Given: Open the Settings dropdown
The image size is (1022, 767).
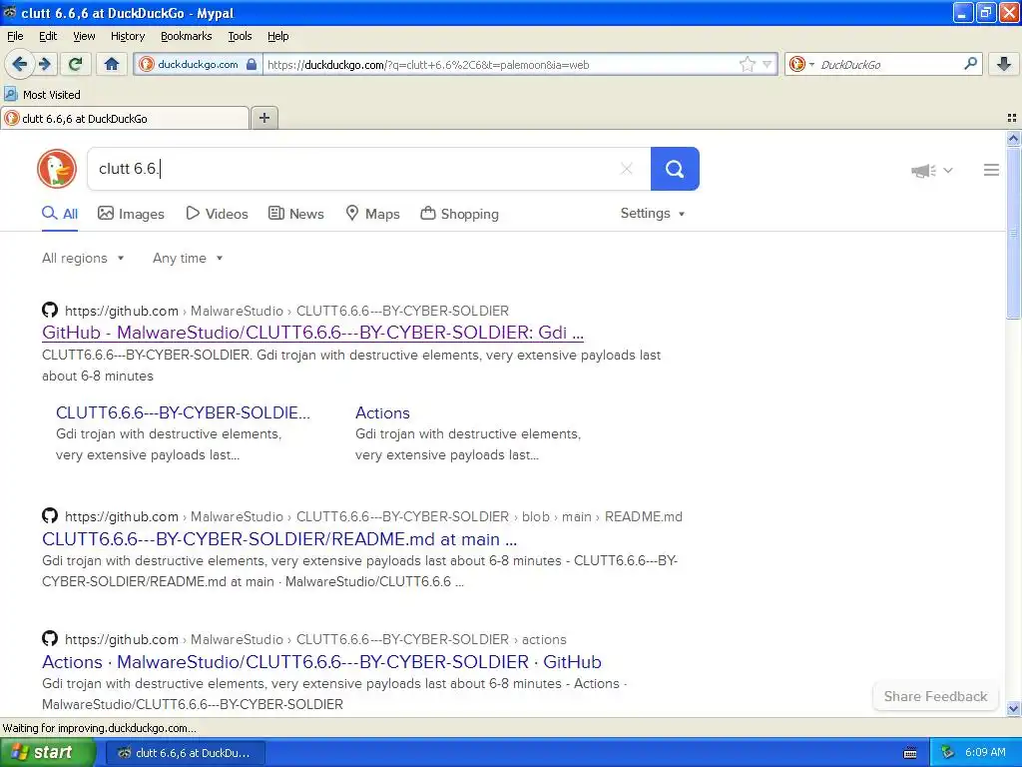Looking at the screenshot, I should click(x=653, y=214).
